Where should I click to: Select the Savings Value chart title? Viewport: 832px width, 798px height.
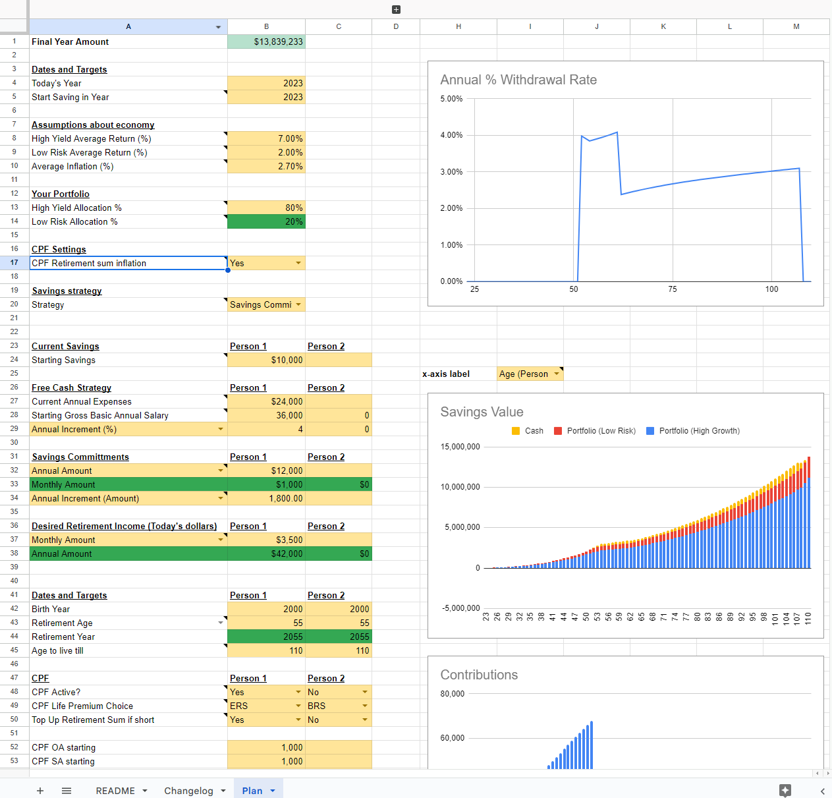(482, 412)
